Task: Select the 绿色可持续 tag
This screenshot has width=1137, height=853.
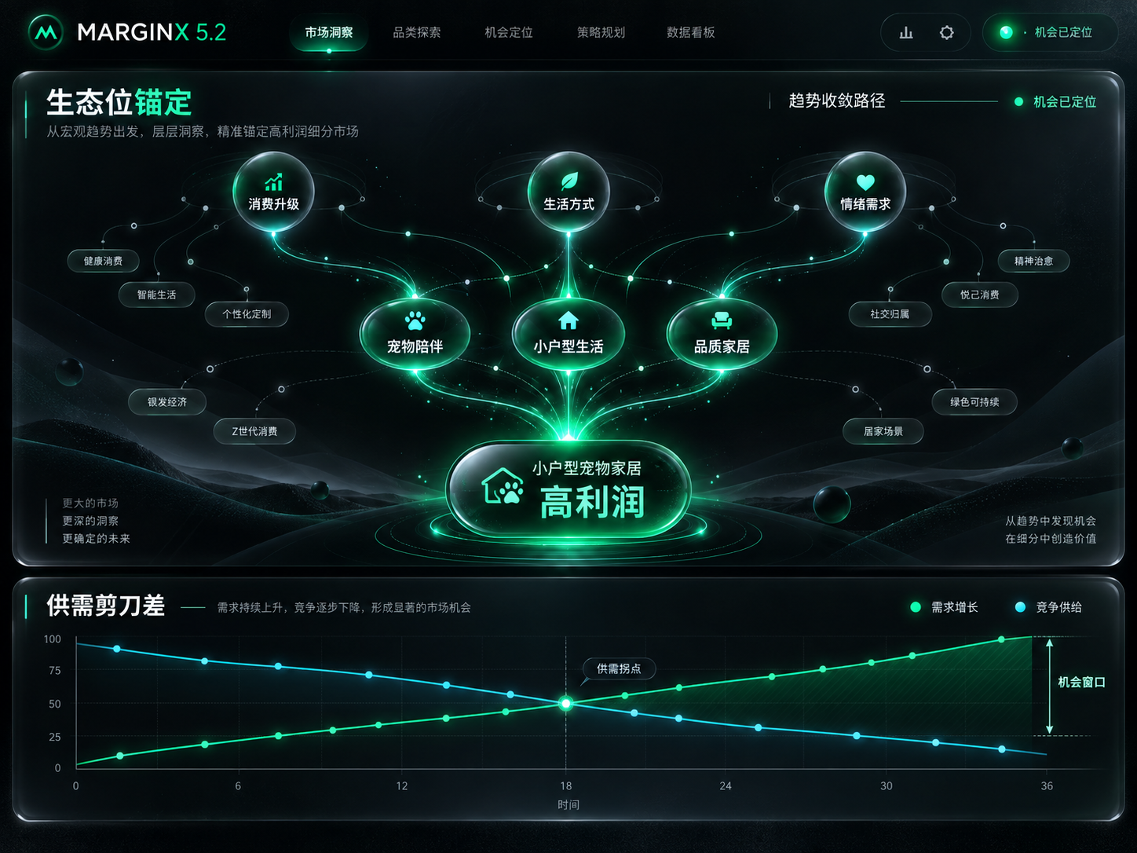Action: pos(974,402)
